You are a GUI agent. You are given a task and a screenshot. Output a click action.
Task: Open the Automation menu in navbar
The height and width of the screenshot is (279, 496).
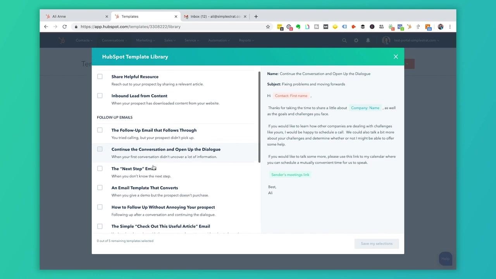[x=219, y=40]
